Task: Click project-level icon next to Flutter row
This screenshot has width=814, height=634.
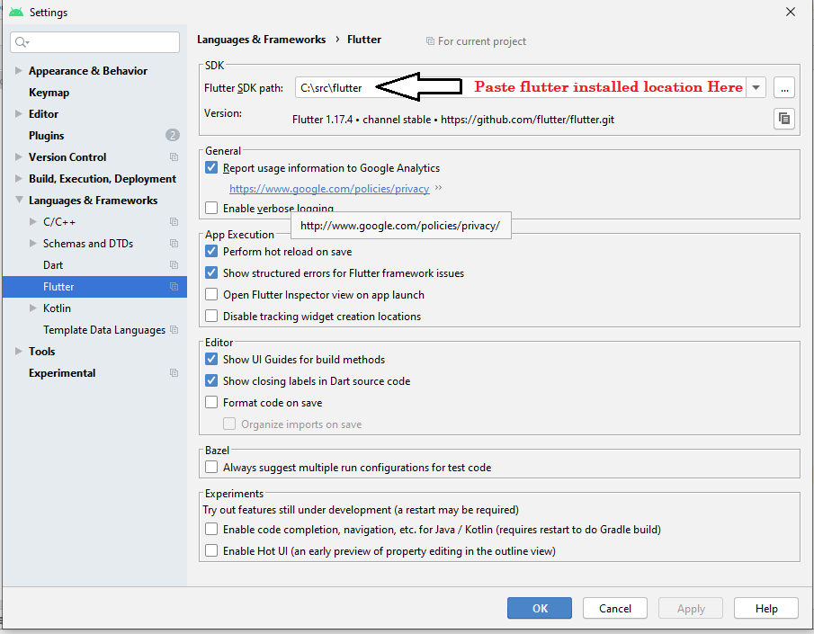Action: pos(174,287)
